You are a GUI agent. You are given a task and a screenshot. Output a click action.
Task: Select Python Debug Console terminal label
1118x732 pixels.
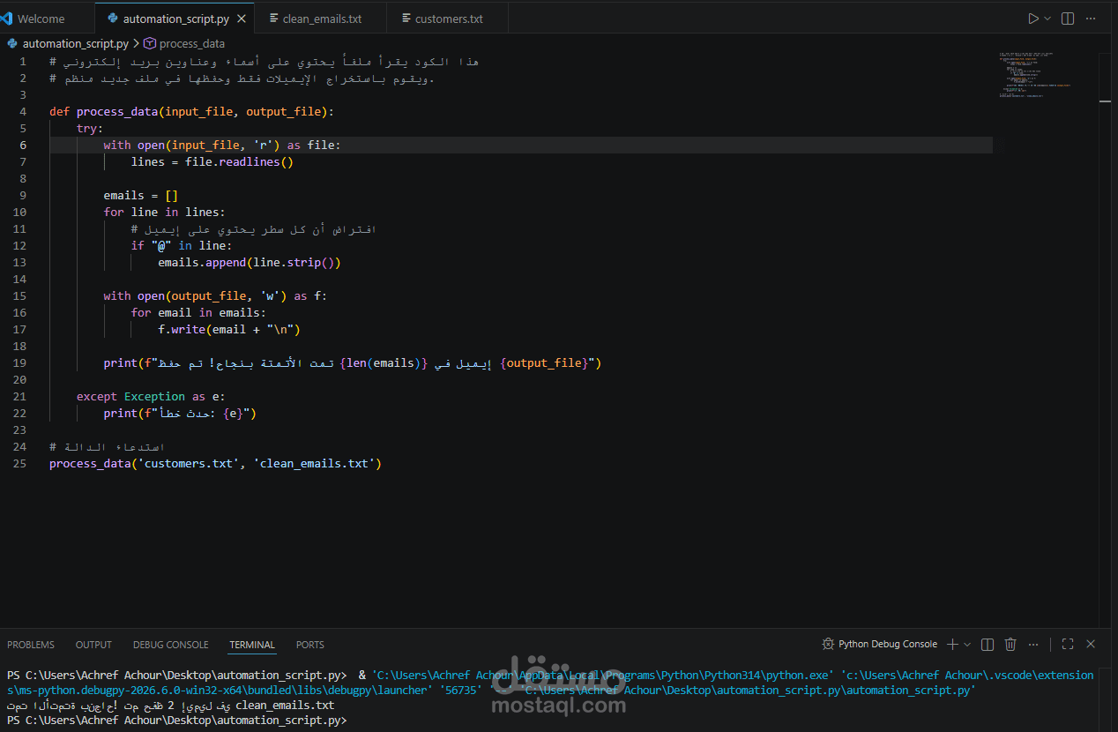[888, 645]
